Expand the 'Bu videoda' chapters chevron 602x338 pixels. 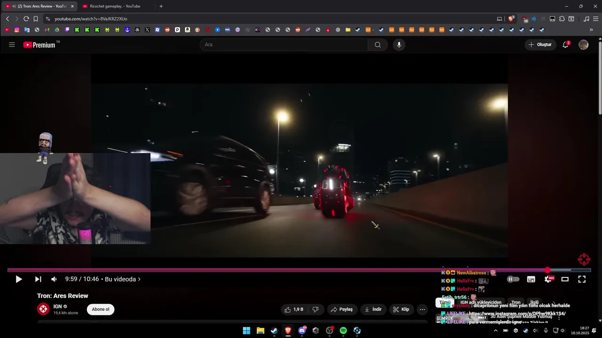click(x=139, y=279)
